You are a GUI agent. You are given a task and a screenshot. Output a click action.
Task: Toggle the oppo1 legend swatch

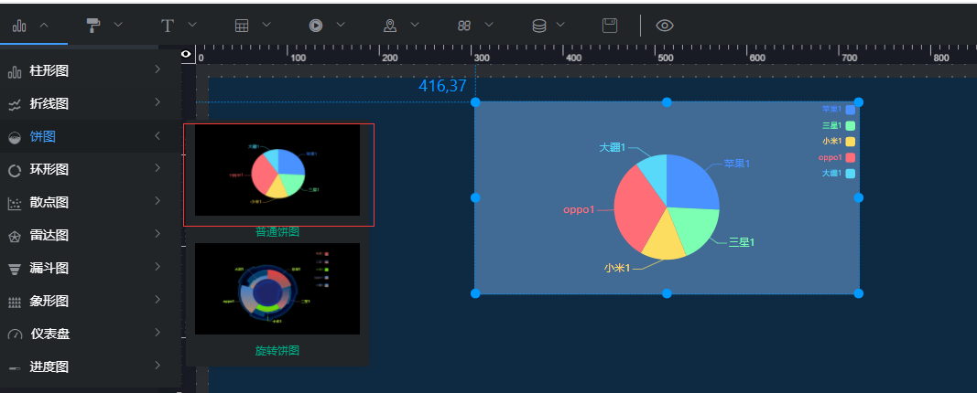[851, 158]
